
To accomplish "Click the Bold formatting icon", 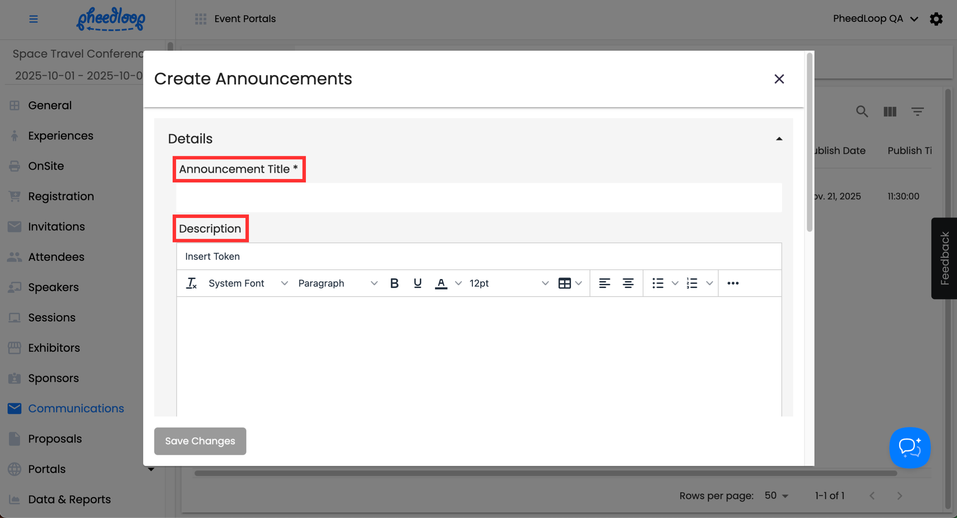I will (x=394, y=283).
